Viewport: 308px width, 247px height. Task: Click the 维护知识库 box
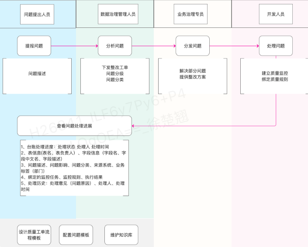click(x=121, y=235)
